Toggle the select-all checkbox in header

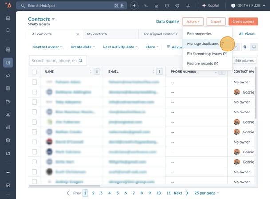[x=35, y=72]
